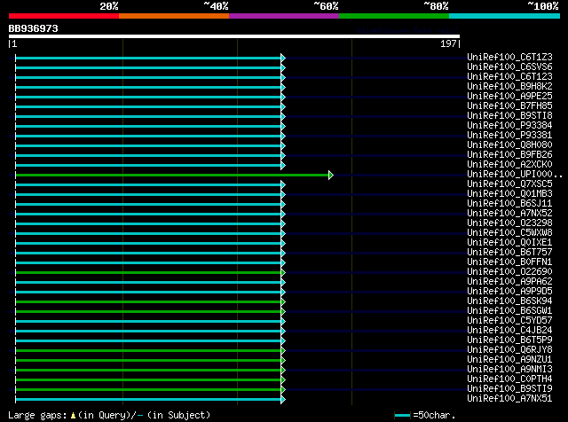Click green arrowhead on the B6SK94 row
The height and width of the screenshot is (422, 568).
click(x=283, y=302)
